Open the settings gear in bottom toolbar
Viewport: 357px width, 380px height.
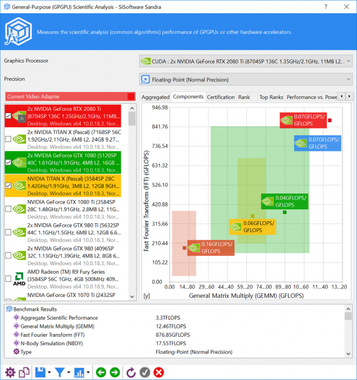[x=10, y=372]
